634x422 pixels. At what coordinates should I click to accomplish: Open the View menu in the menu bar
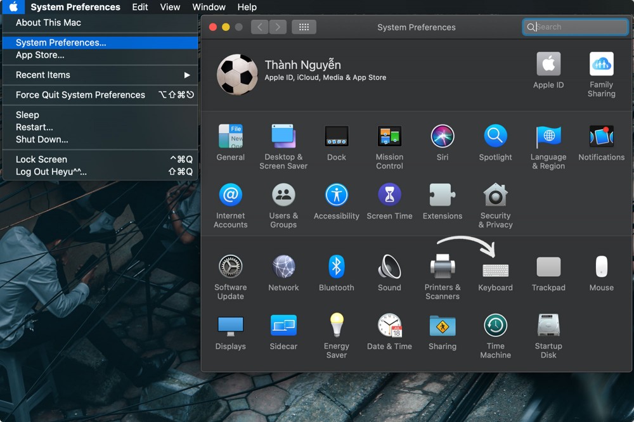(x=170, y=7)
